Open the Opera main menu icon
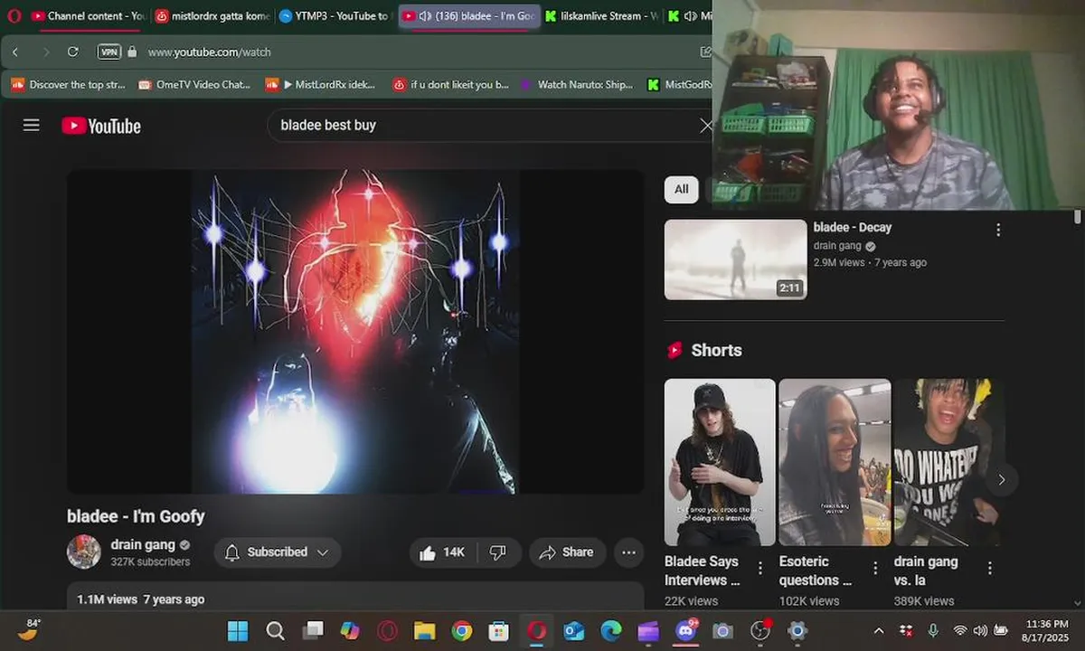Screen dimensions: 1085x651 coord(14,16)
